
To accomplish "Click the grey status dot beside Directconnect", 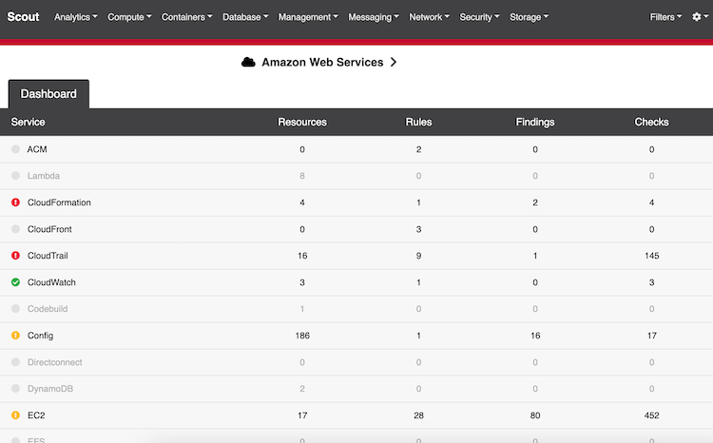I will pyautogui.click(x=15, y=362).
